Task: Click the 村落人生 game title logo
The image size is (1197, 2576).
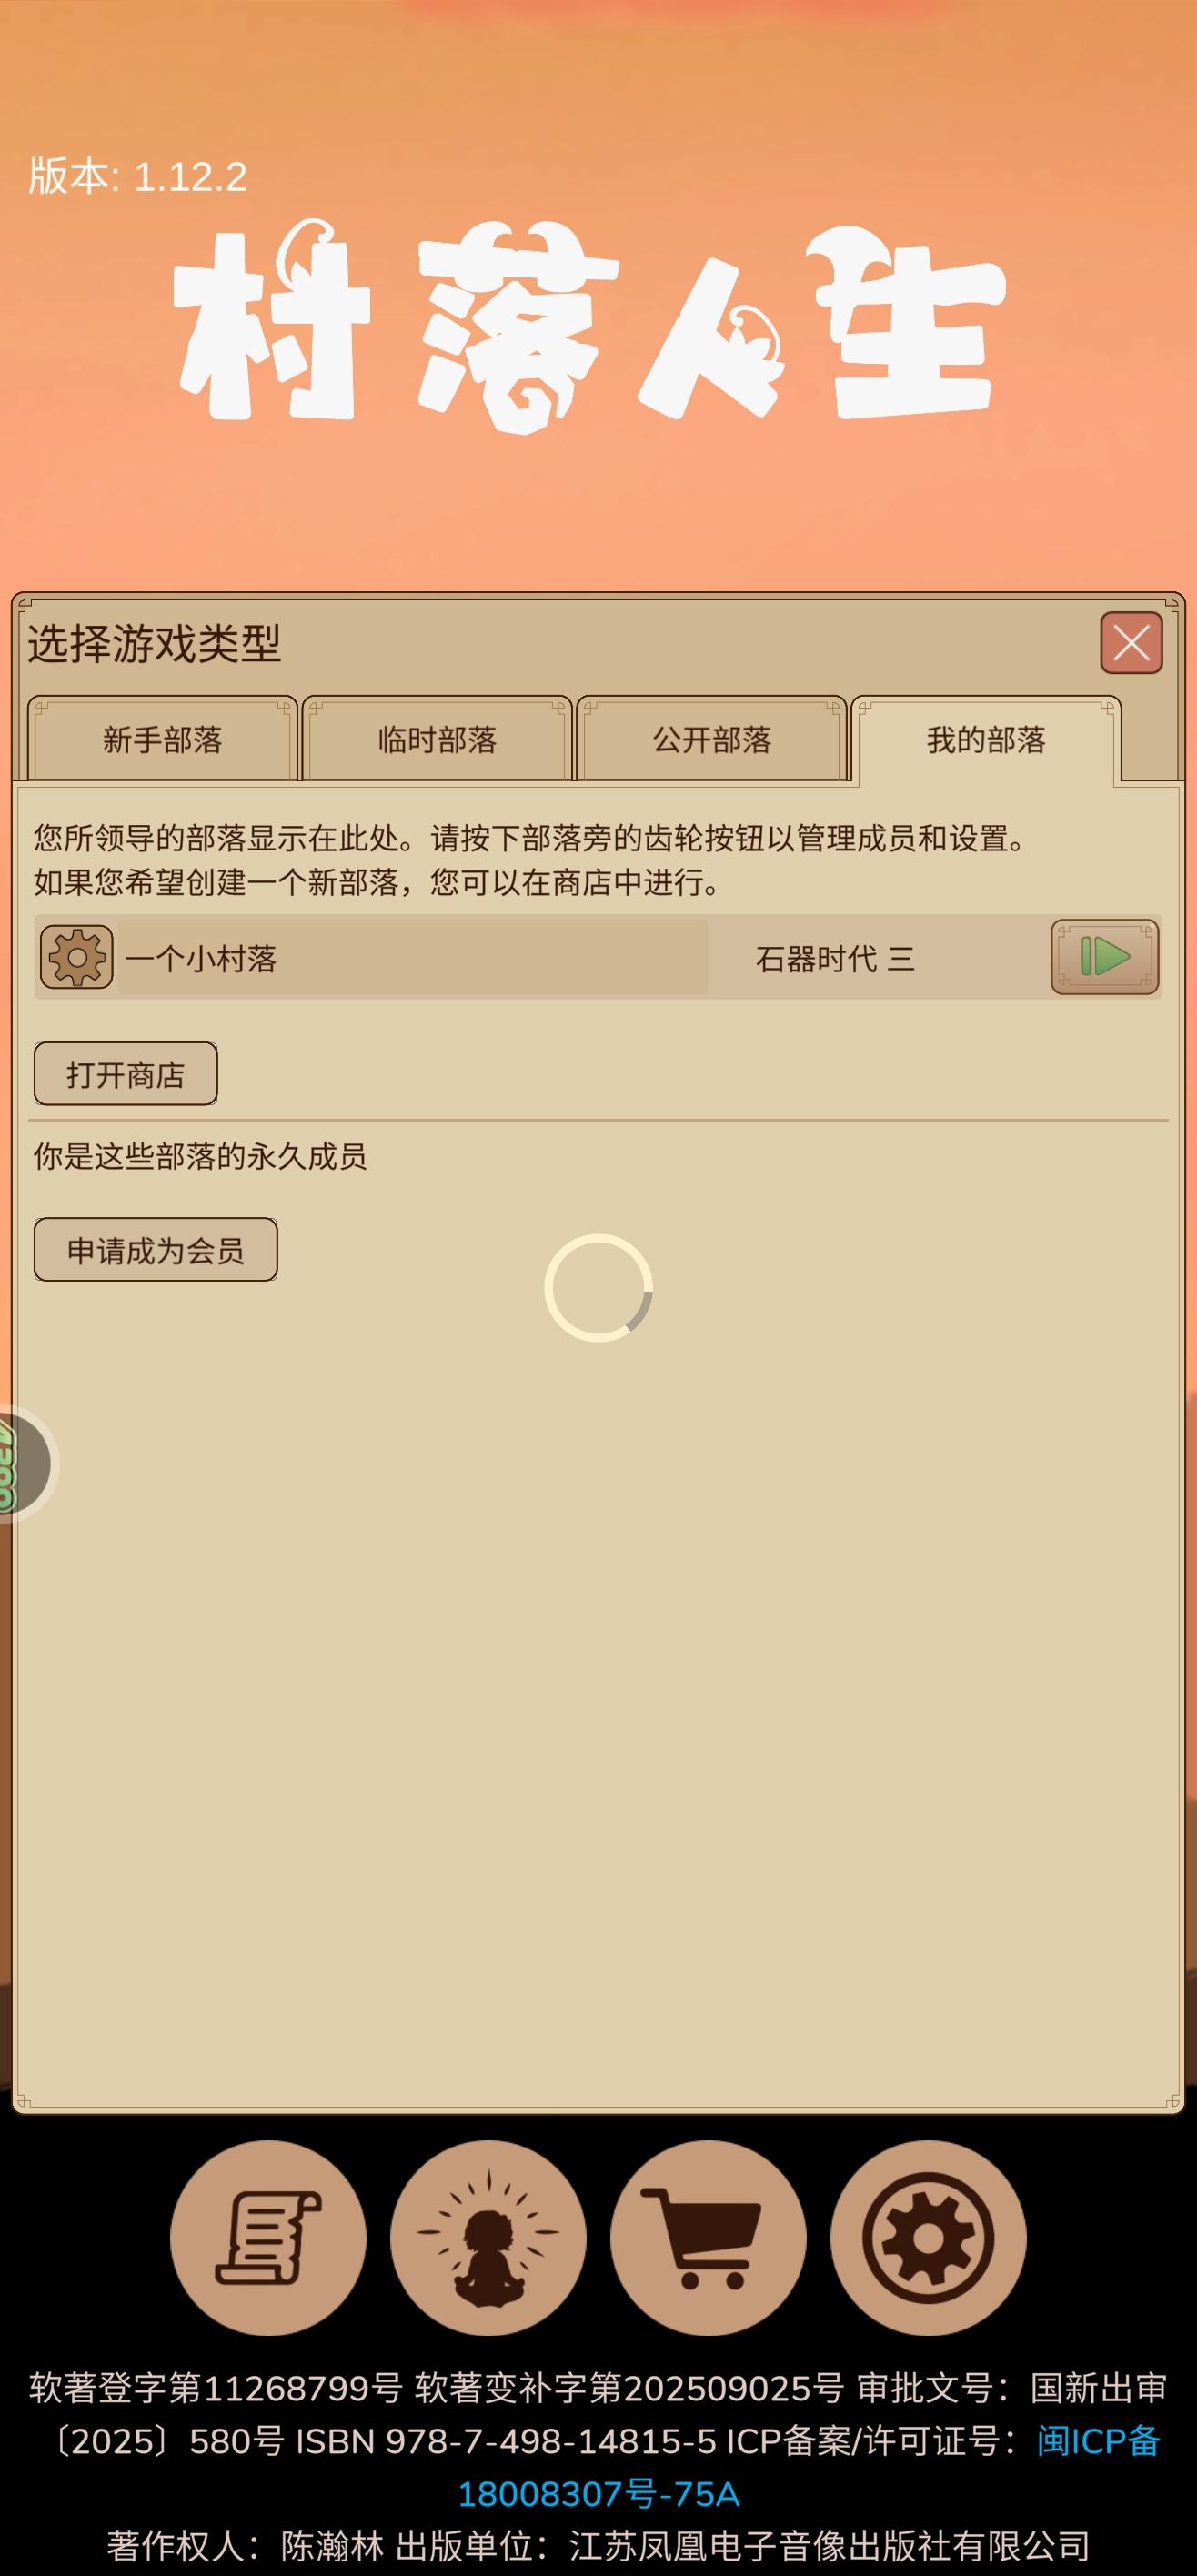Action: [590, 328]
